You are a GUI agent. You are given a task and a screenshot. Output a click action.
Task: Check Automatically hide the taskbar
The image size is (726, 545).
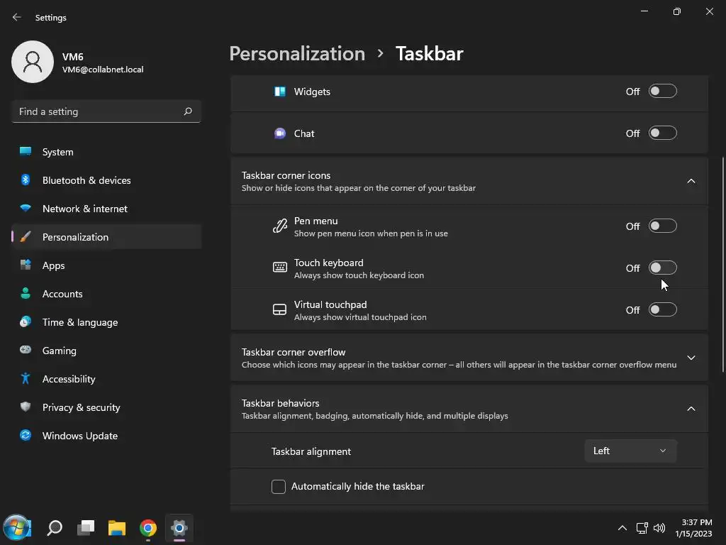(278, 487)
